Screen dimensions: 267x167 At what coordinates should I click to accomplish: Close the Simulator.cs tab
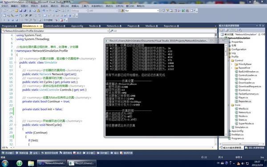click(41, 26)
